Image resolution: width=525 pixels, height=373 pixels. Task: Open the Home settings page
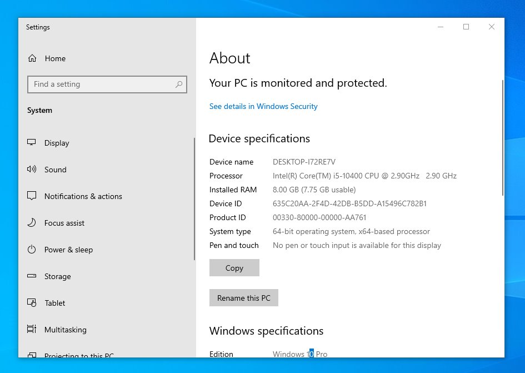coord(55,58)
